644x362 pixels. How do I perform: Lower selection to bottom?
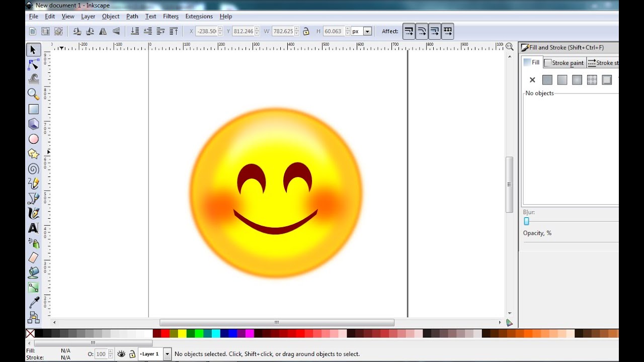[x=135, y=31]
